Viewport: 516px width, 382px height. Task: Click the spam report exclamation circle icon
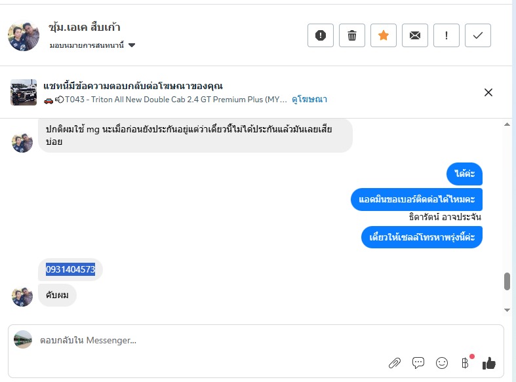pyautogui.click(x=321, y=35)
